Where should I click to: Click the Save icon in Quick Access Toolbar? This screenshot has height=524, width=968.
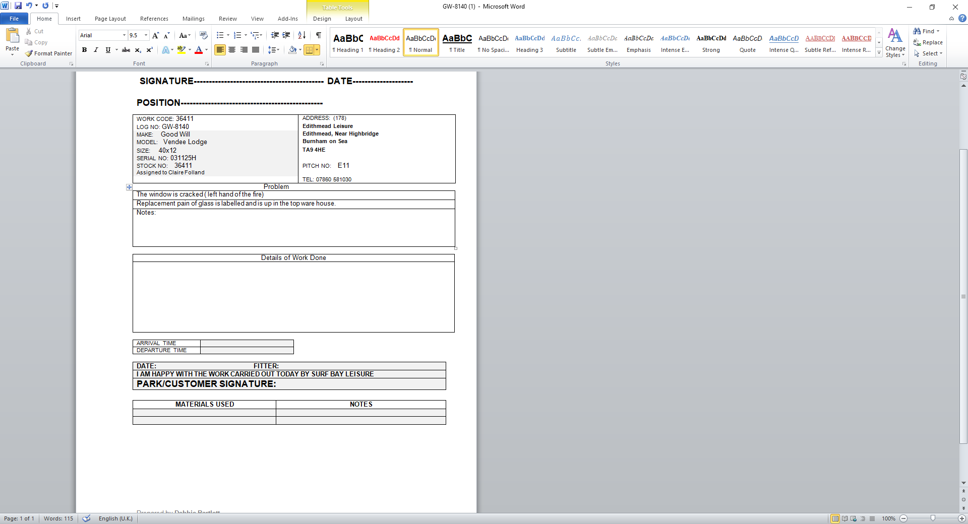18,6
